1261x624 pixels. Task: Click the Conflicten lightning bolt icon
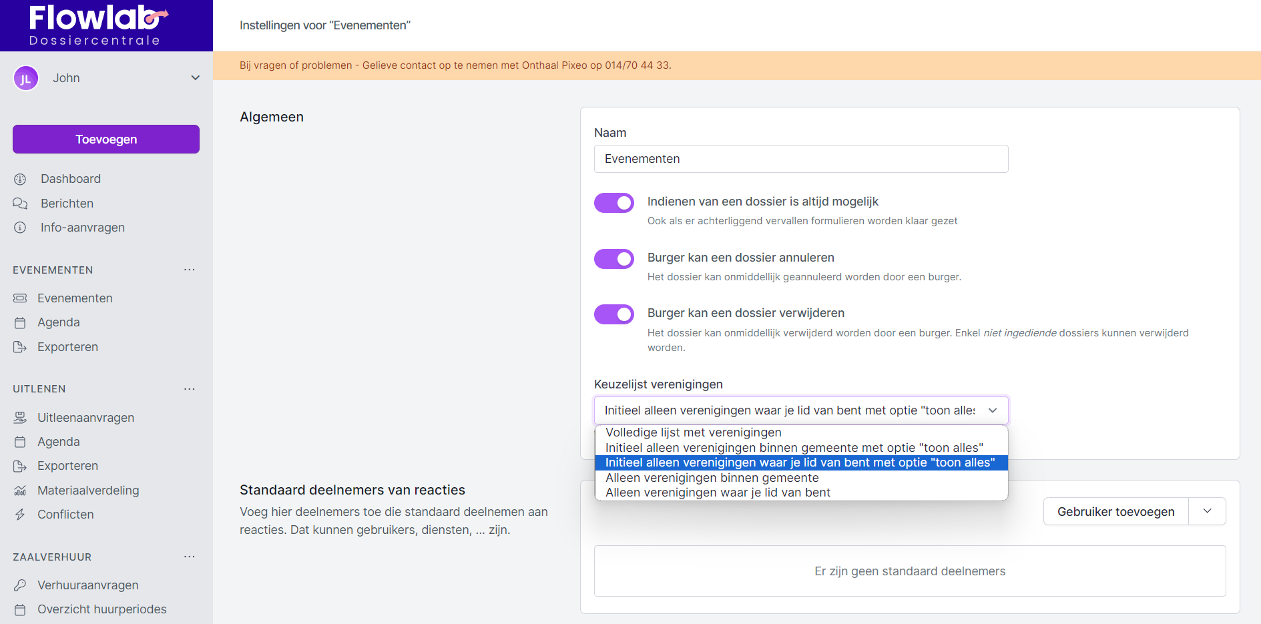point(20,515)
